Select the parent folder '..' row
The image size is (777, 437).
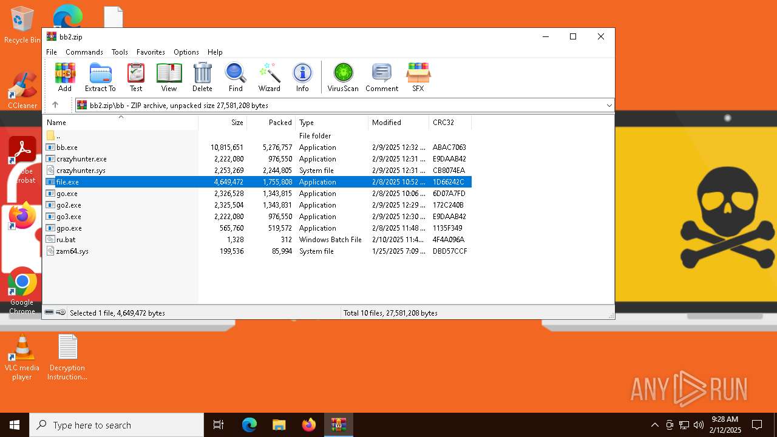point(257,136)
